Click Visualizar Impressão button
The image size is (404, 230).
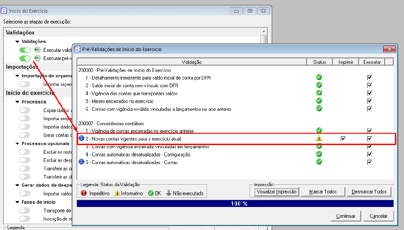pyautogui.click(x=276, y=192)
